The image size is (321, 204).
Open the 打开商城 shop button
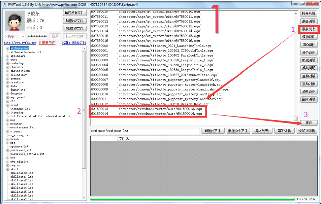coord(308,14)
